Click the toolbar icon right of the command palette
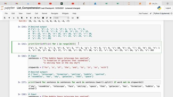Image resolution: width=173 pixels, height=97 pixels. click(78, 18)
